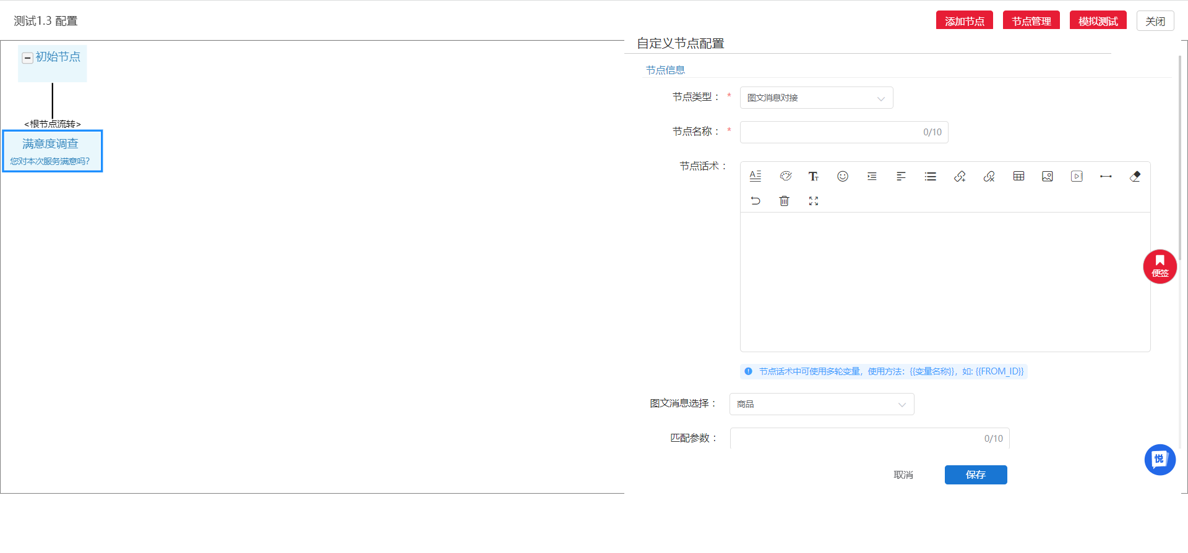Image resolution: width=1188 pixels, height=553 pixels.
Task: Click the 添加节点 button
Action: click(x=964, y=20)
